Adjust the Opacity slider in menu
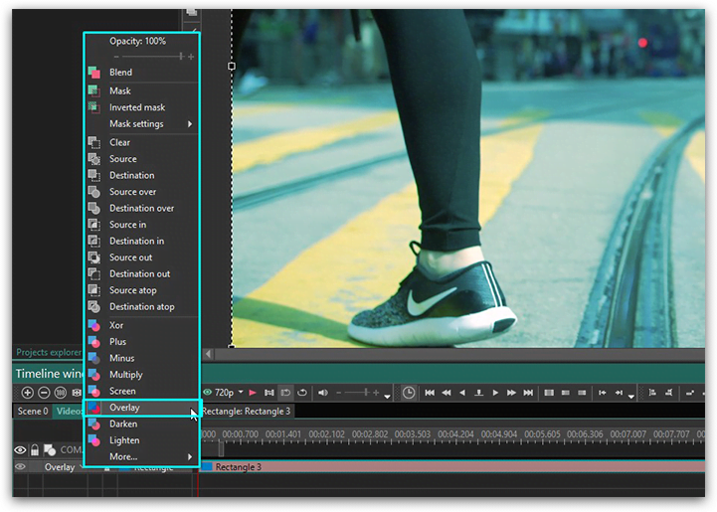 (x=152, y=57)
